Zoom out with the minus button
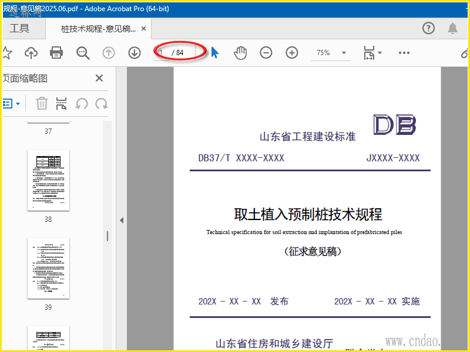 click(266, 53)
